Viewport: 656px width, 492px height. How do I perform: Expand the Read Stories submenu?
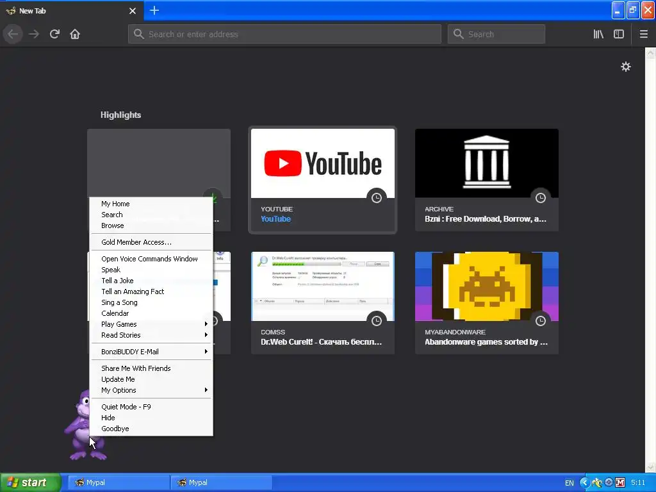151,335
